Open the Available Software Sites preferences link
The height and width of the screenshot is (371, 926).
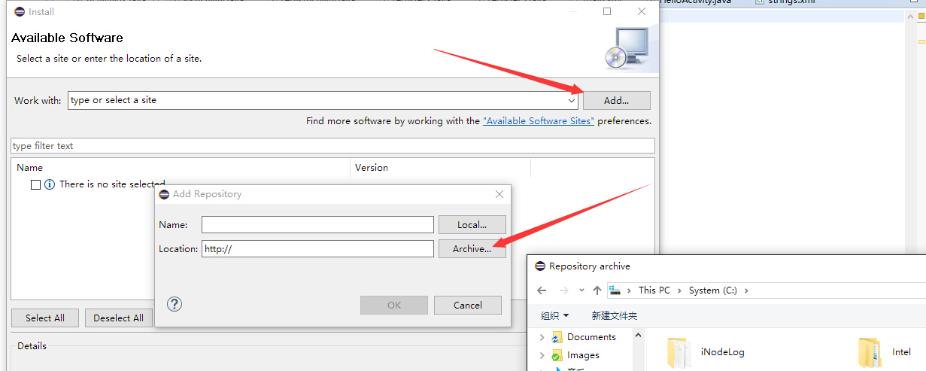tap(538, 120)
